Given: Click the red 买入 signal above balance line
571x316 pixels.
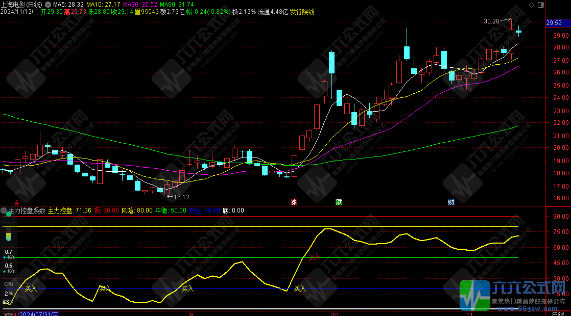Looking at the screenshot, I should point(315,258).
